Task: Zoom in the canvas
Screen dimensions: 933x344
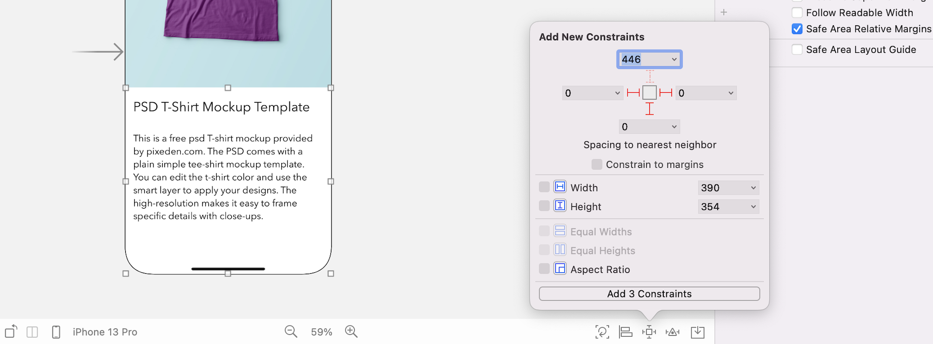Action: point(351,332)
